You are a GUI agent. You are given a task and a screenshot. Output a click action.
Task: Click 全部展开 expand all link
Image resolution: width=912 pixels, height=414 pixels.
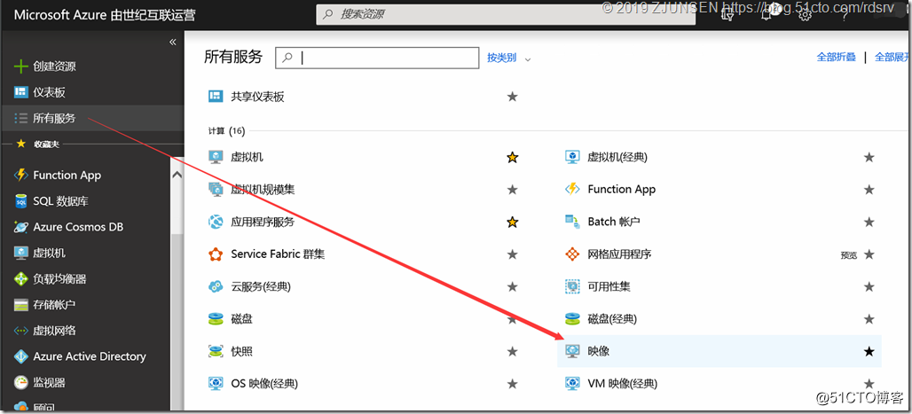[x=893, y=57]
